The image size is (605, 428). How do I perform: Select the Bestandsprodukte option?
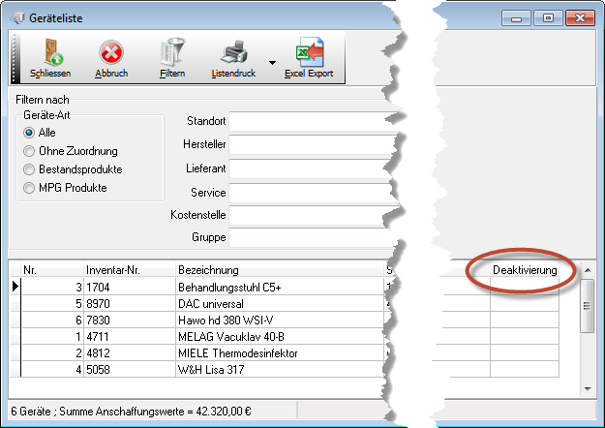click(x=30, y=169)
